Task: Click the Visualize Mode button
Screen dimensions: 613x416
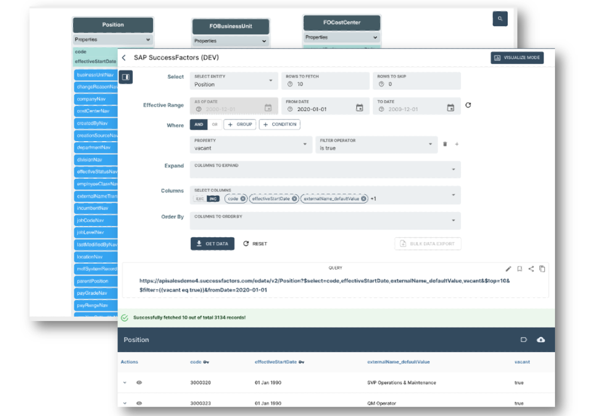Action: point(517,58)
